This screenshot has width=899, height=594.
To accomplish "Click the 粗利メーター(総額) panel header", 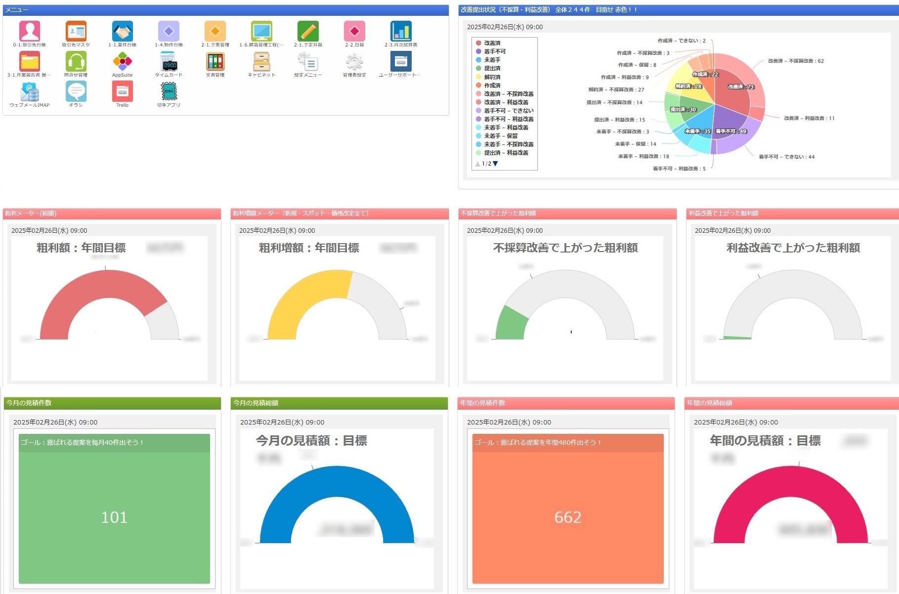I will click(112, 213).
